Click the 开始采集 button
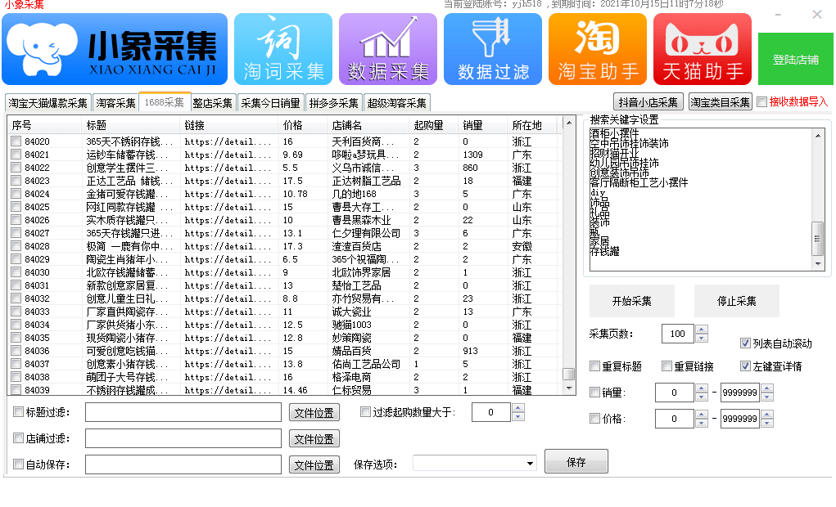This screenshot has height=507, width=836. click(x=630, y=301)
